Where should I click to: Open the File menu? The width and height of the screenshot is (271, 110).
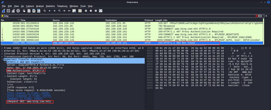[4, 6]
